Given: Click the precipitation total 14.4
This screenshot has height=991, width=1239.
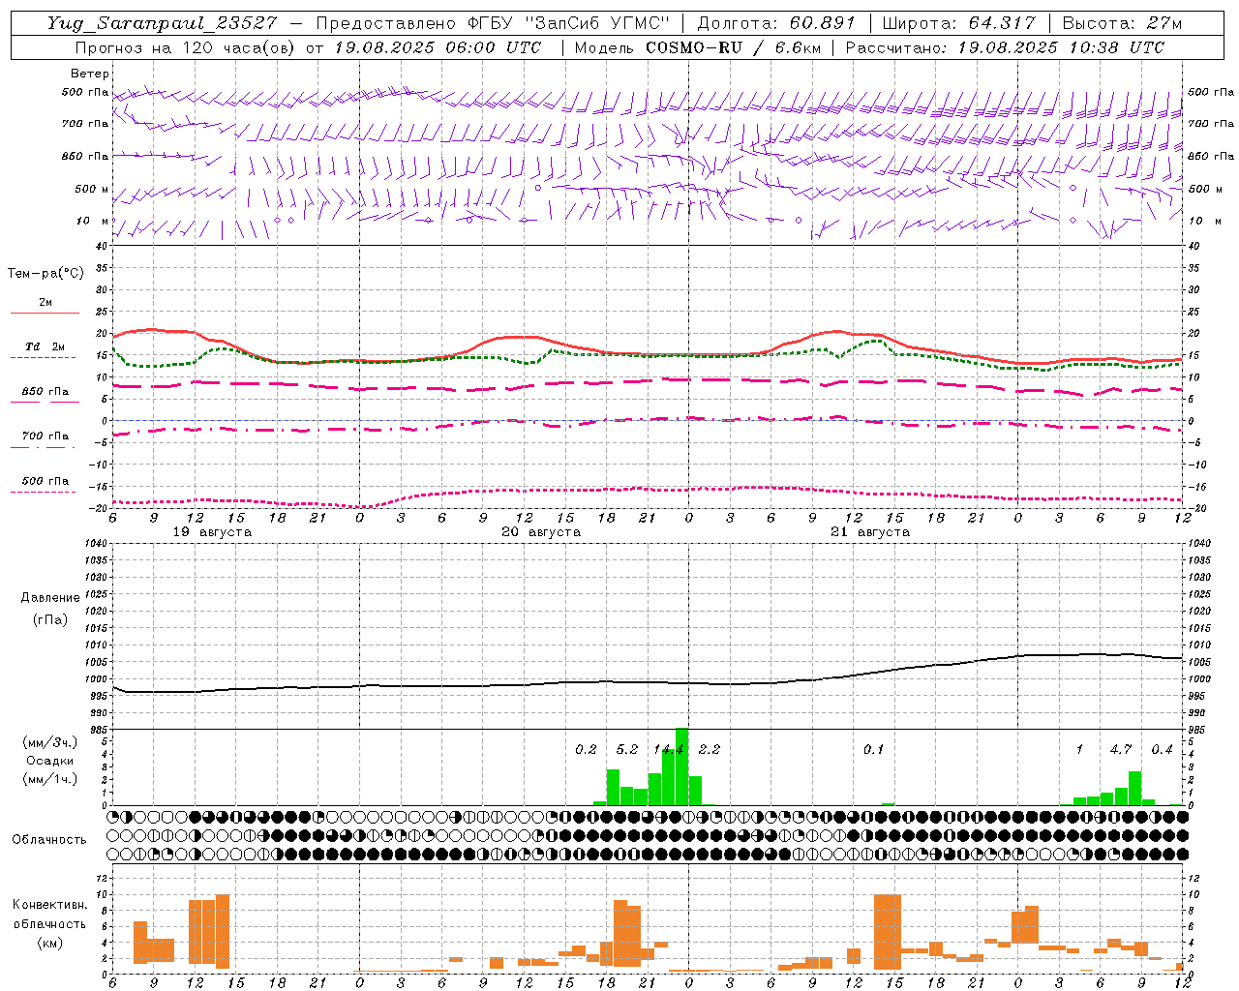Looking at the screenshot, I should pyautogui.click(x=669, y=750).
